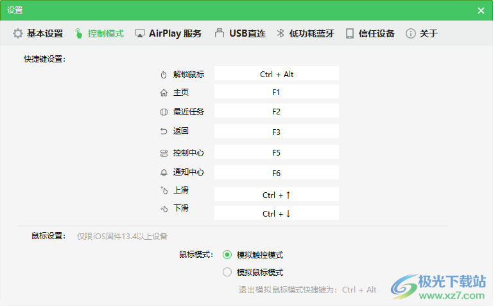Viewport: 493px width, 306px height.
Task: Edit the 上滑 shortcut field Ctrl + ↑
Action: pyautogui.click(x=277, y=194)
